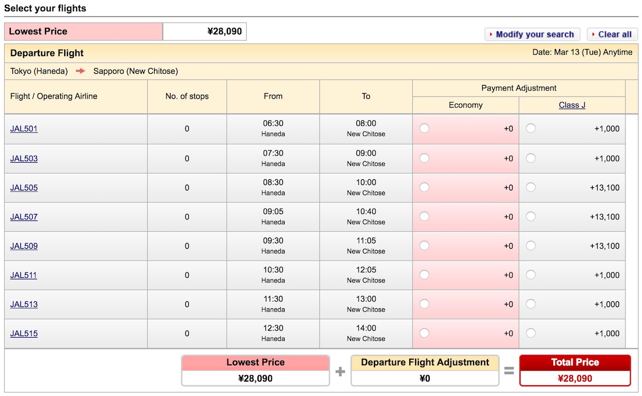Click the Date: Mar 13 (Tue) Anytime text
The height and width of the screenshot is (396, 642).
click(x=582, y=52)
